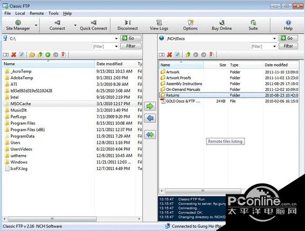Image resolution: width=305 pixels, height=231 pixels.
Task: Click the remote pane horizontal scrollbar
Action: [x=202, y=191]
